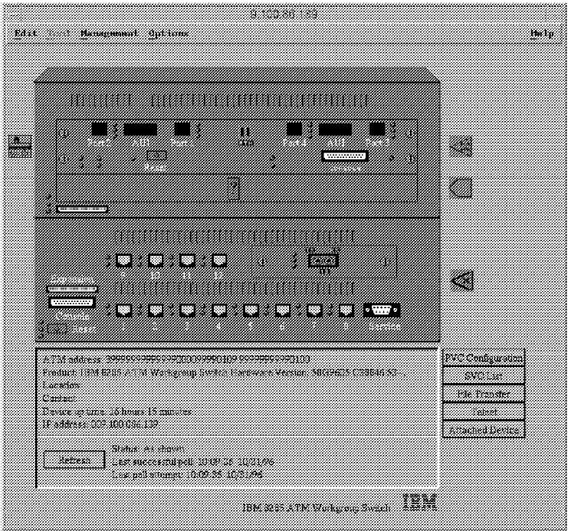568x531 pixels.
Task: Click the small icon left of chassis
Action: [20, 146]
